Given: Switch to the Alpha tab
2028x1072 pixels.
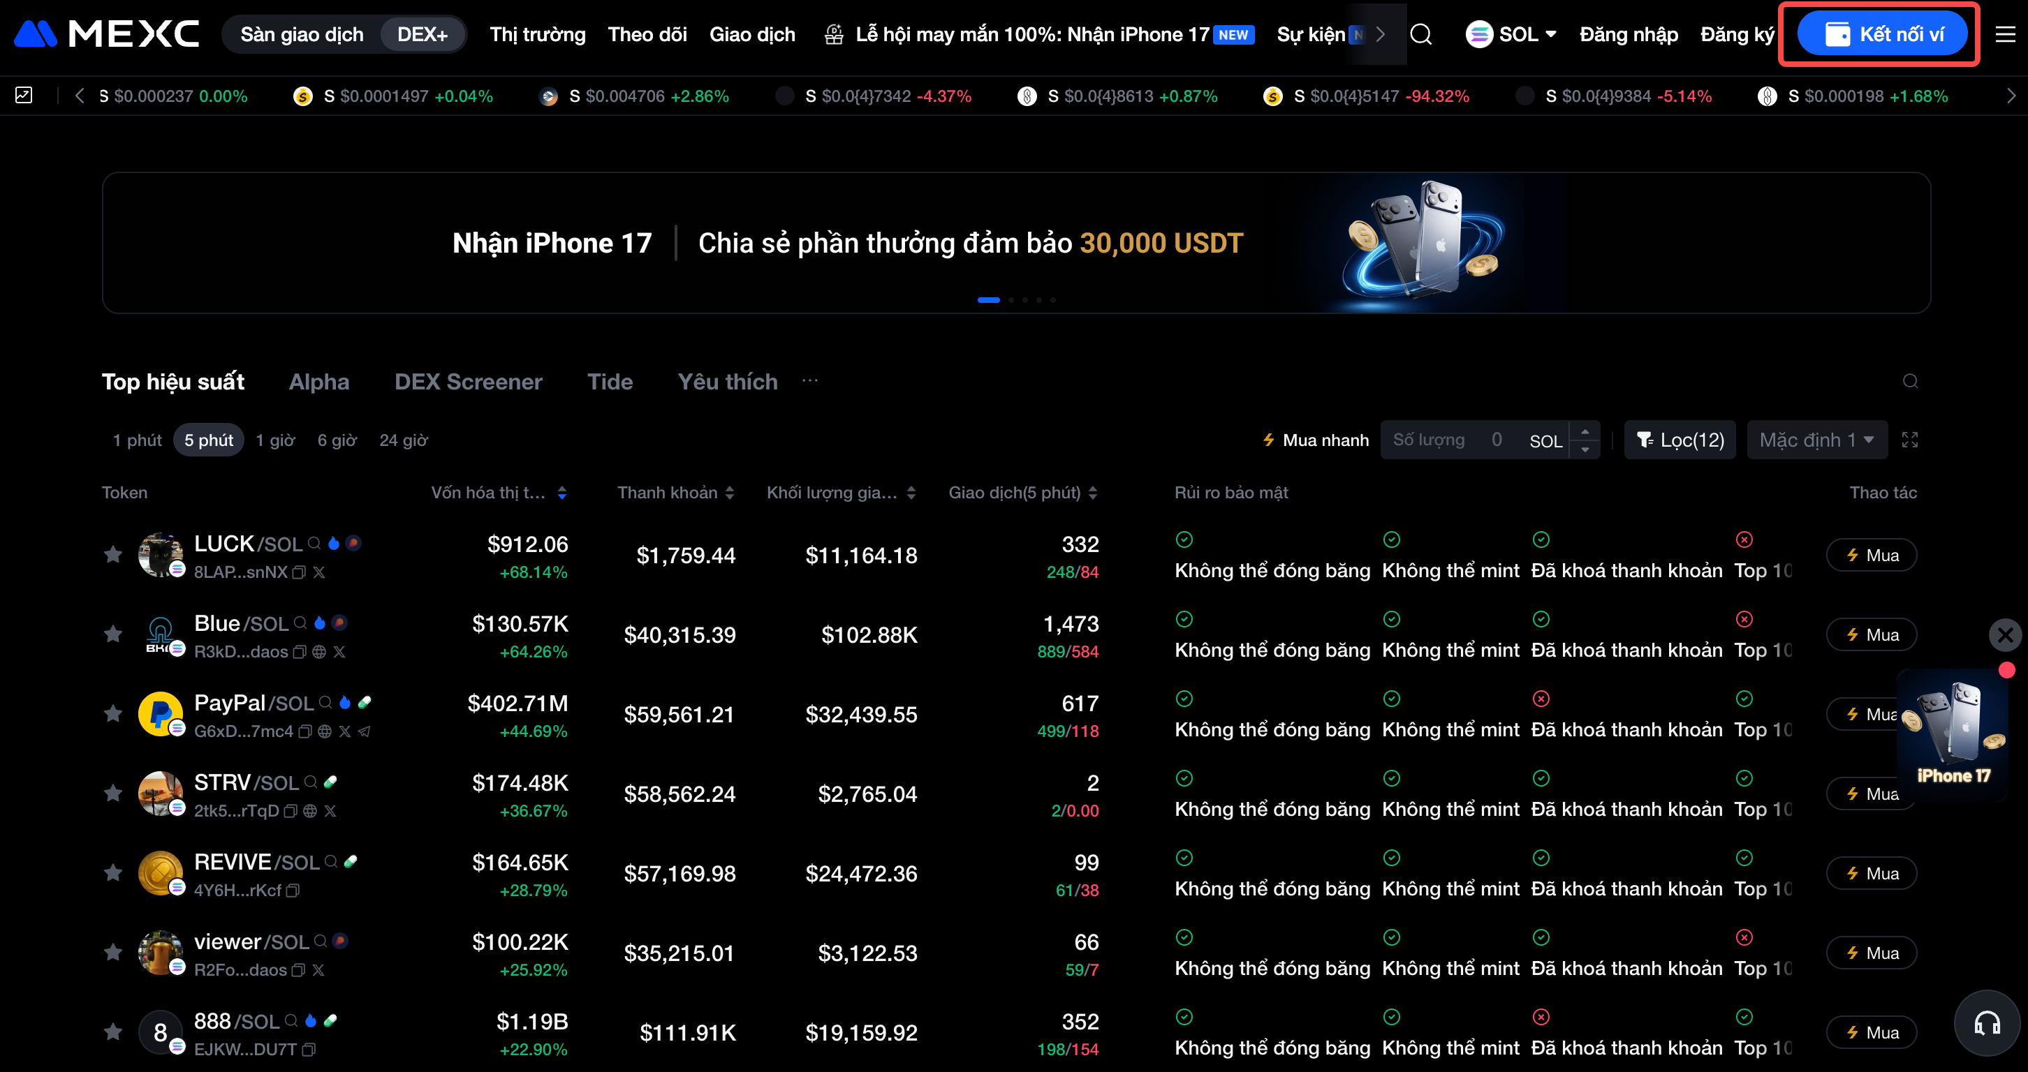Looking at the screenshot, I should click(319, 382).
